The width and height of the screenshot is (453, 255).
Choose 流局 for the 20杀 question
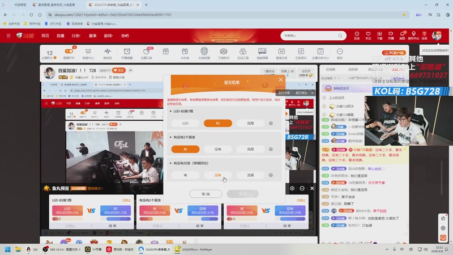point(250,175)
